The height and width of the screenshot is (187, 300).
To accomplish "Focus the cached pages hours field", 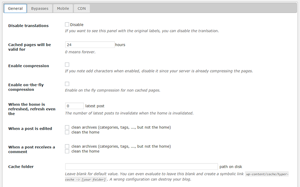I will [90, 45].
